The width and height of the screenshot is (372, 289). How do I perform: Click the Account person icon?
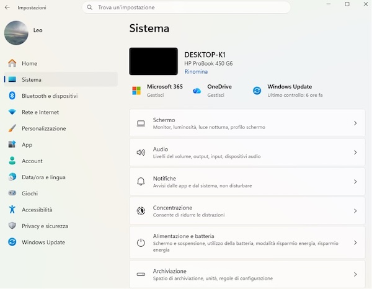(x=12, y=161)
